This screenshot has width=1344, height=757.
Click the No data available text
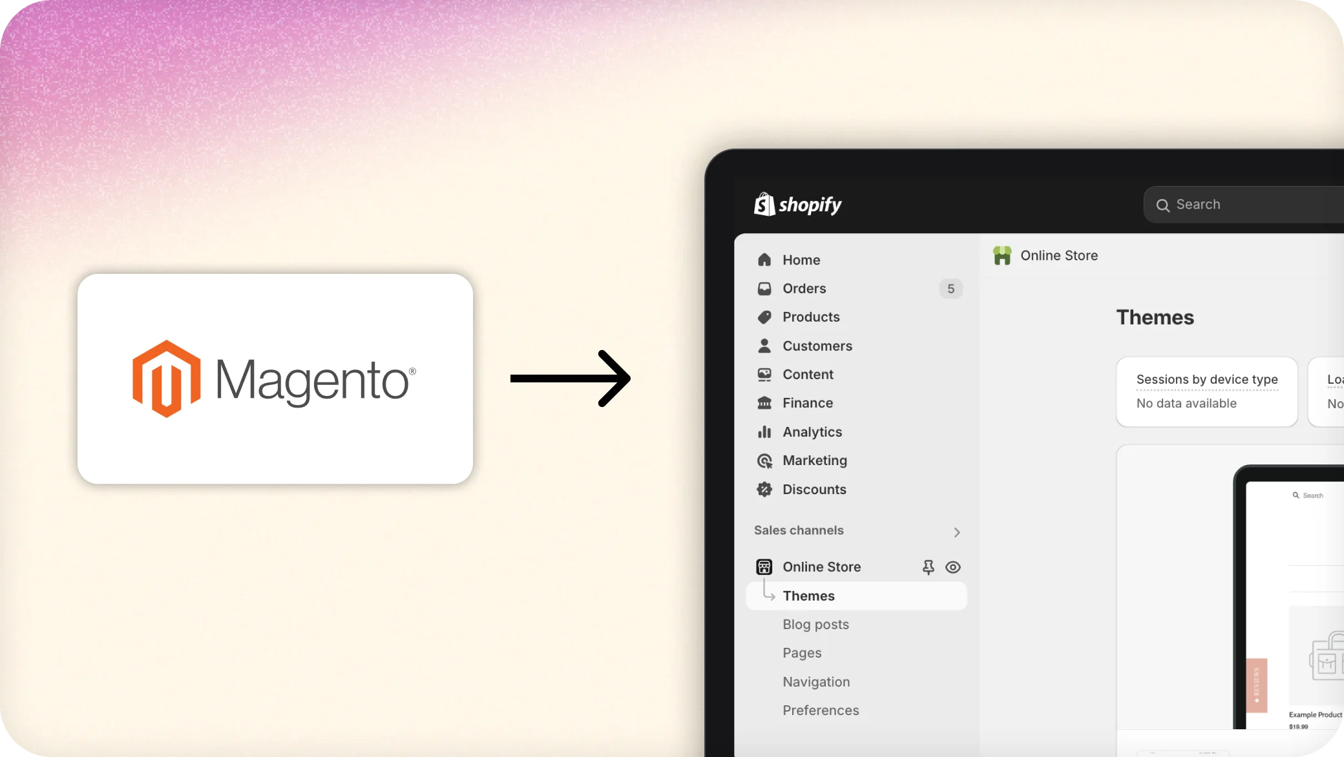coord(1186,404)
